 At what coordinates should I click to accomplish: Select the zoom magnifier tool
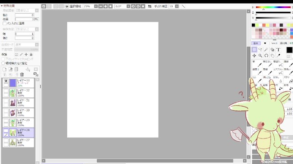tap(260, 56)
